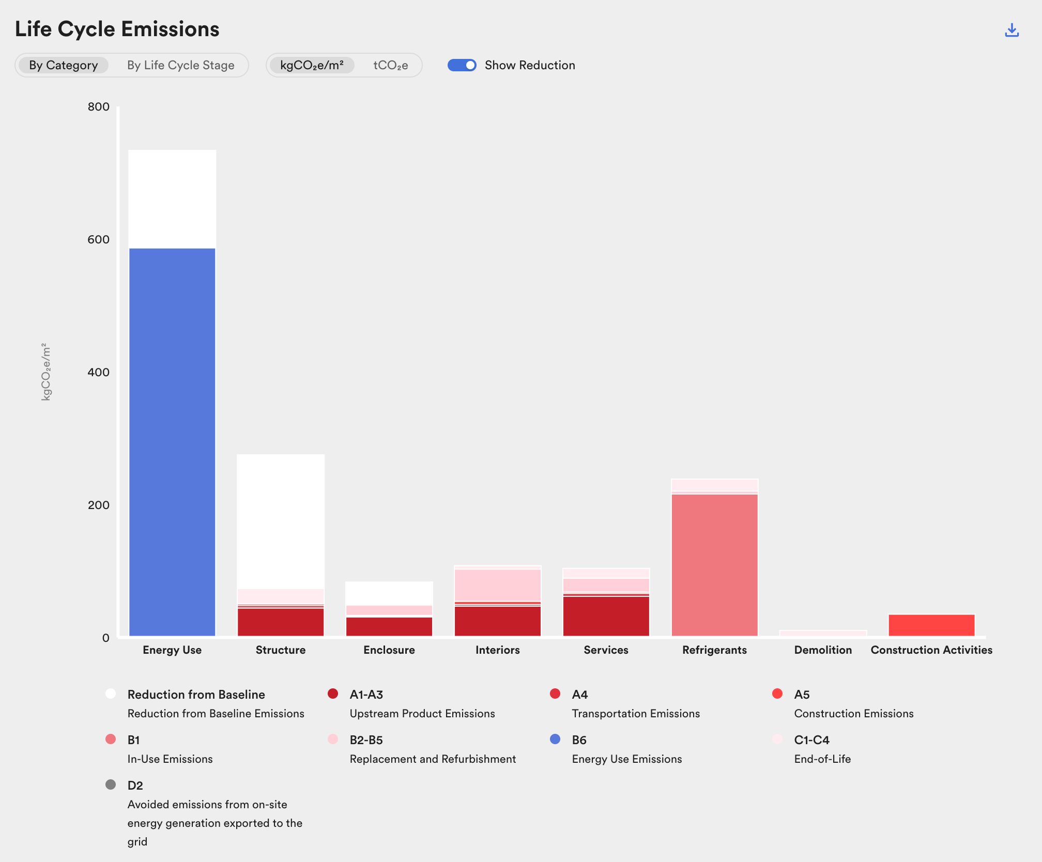Click white reduction segment of Structure bar
This screenshot has width=1042, height=862.
[281, 521]
